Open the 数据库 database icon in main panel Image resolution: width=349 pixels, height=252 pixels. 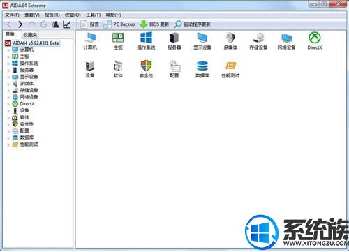[202, 69]
